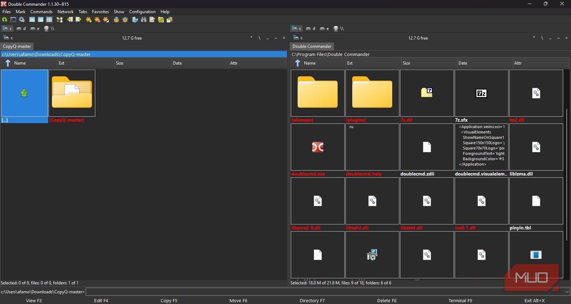
Task: Click the Delete F8 button
Action: 387,300
